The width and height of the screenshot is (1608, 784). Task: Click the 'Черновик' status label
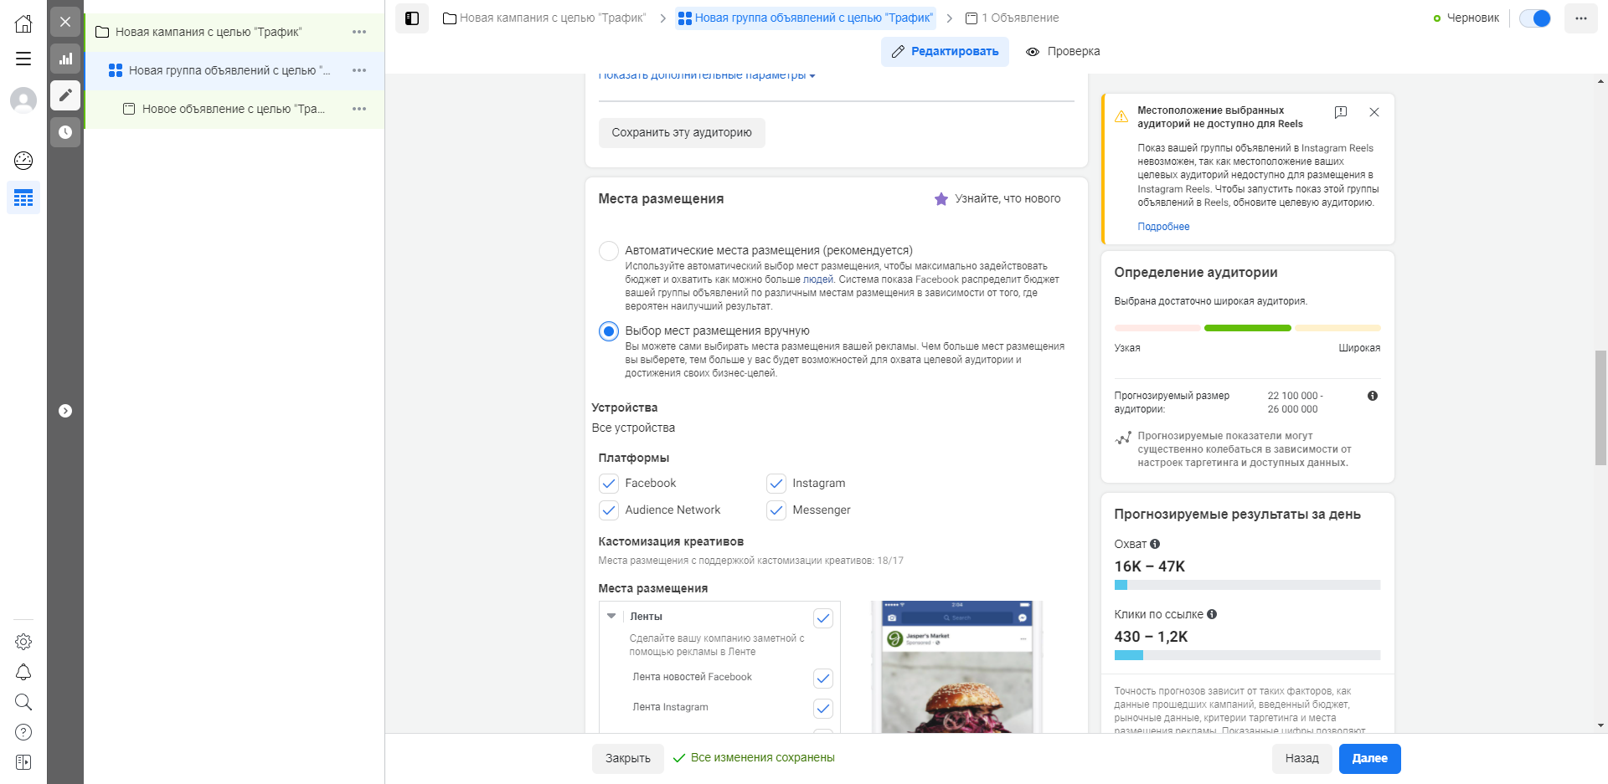coord(1473,18)
